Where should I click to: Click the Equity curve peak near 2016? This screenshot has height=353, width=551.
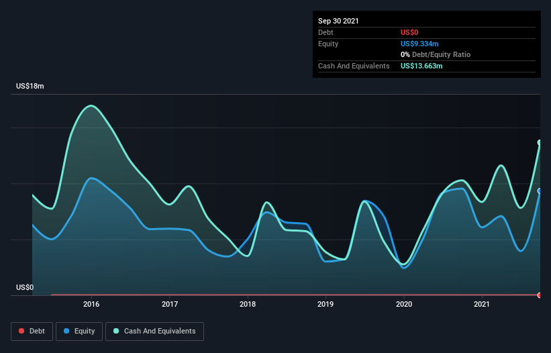click(91, 178)
